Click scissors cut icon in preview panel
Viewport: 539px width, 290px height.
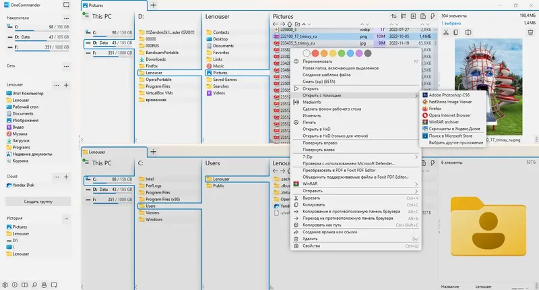click(x=446, y=32)
